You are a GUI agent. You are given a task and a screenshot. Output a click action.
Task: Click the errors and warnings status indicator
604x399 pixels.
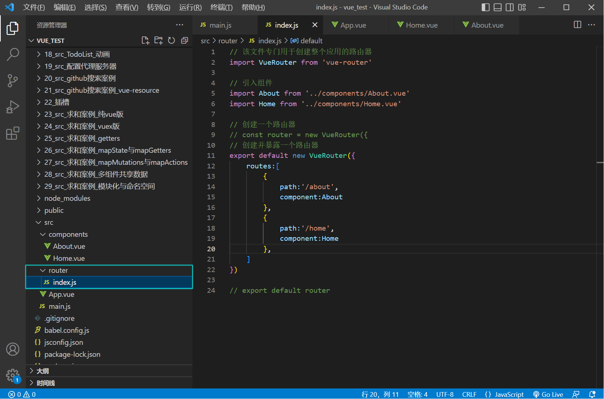22,394
